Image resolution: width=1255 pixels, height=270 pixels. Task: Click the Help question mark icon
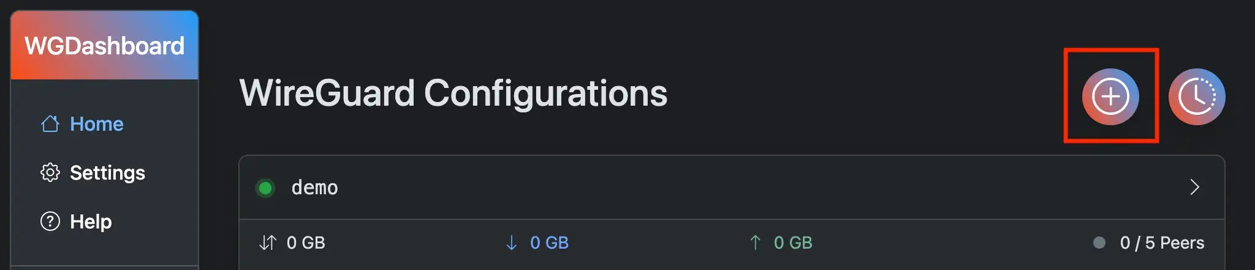50,221
